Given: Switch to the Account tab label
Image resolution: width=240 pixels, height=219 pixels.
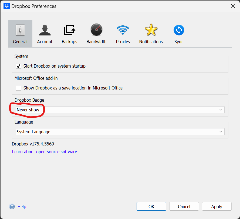Looking at the screenshot, I should click(45, 42).
